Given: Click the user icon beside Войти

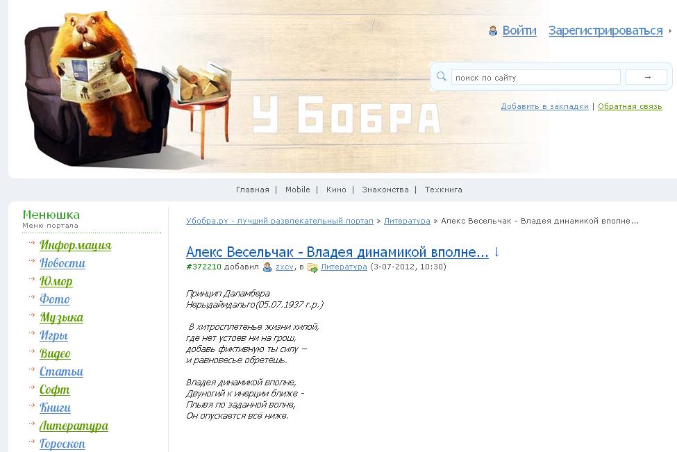Looking at the screenshot, I should (492, 31).
